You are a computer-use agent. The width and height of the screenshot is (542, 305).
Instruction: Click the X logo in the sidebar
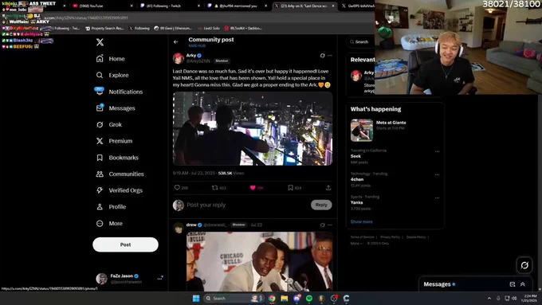pos(100,42)
